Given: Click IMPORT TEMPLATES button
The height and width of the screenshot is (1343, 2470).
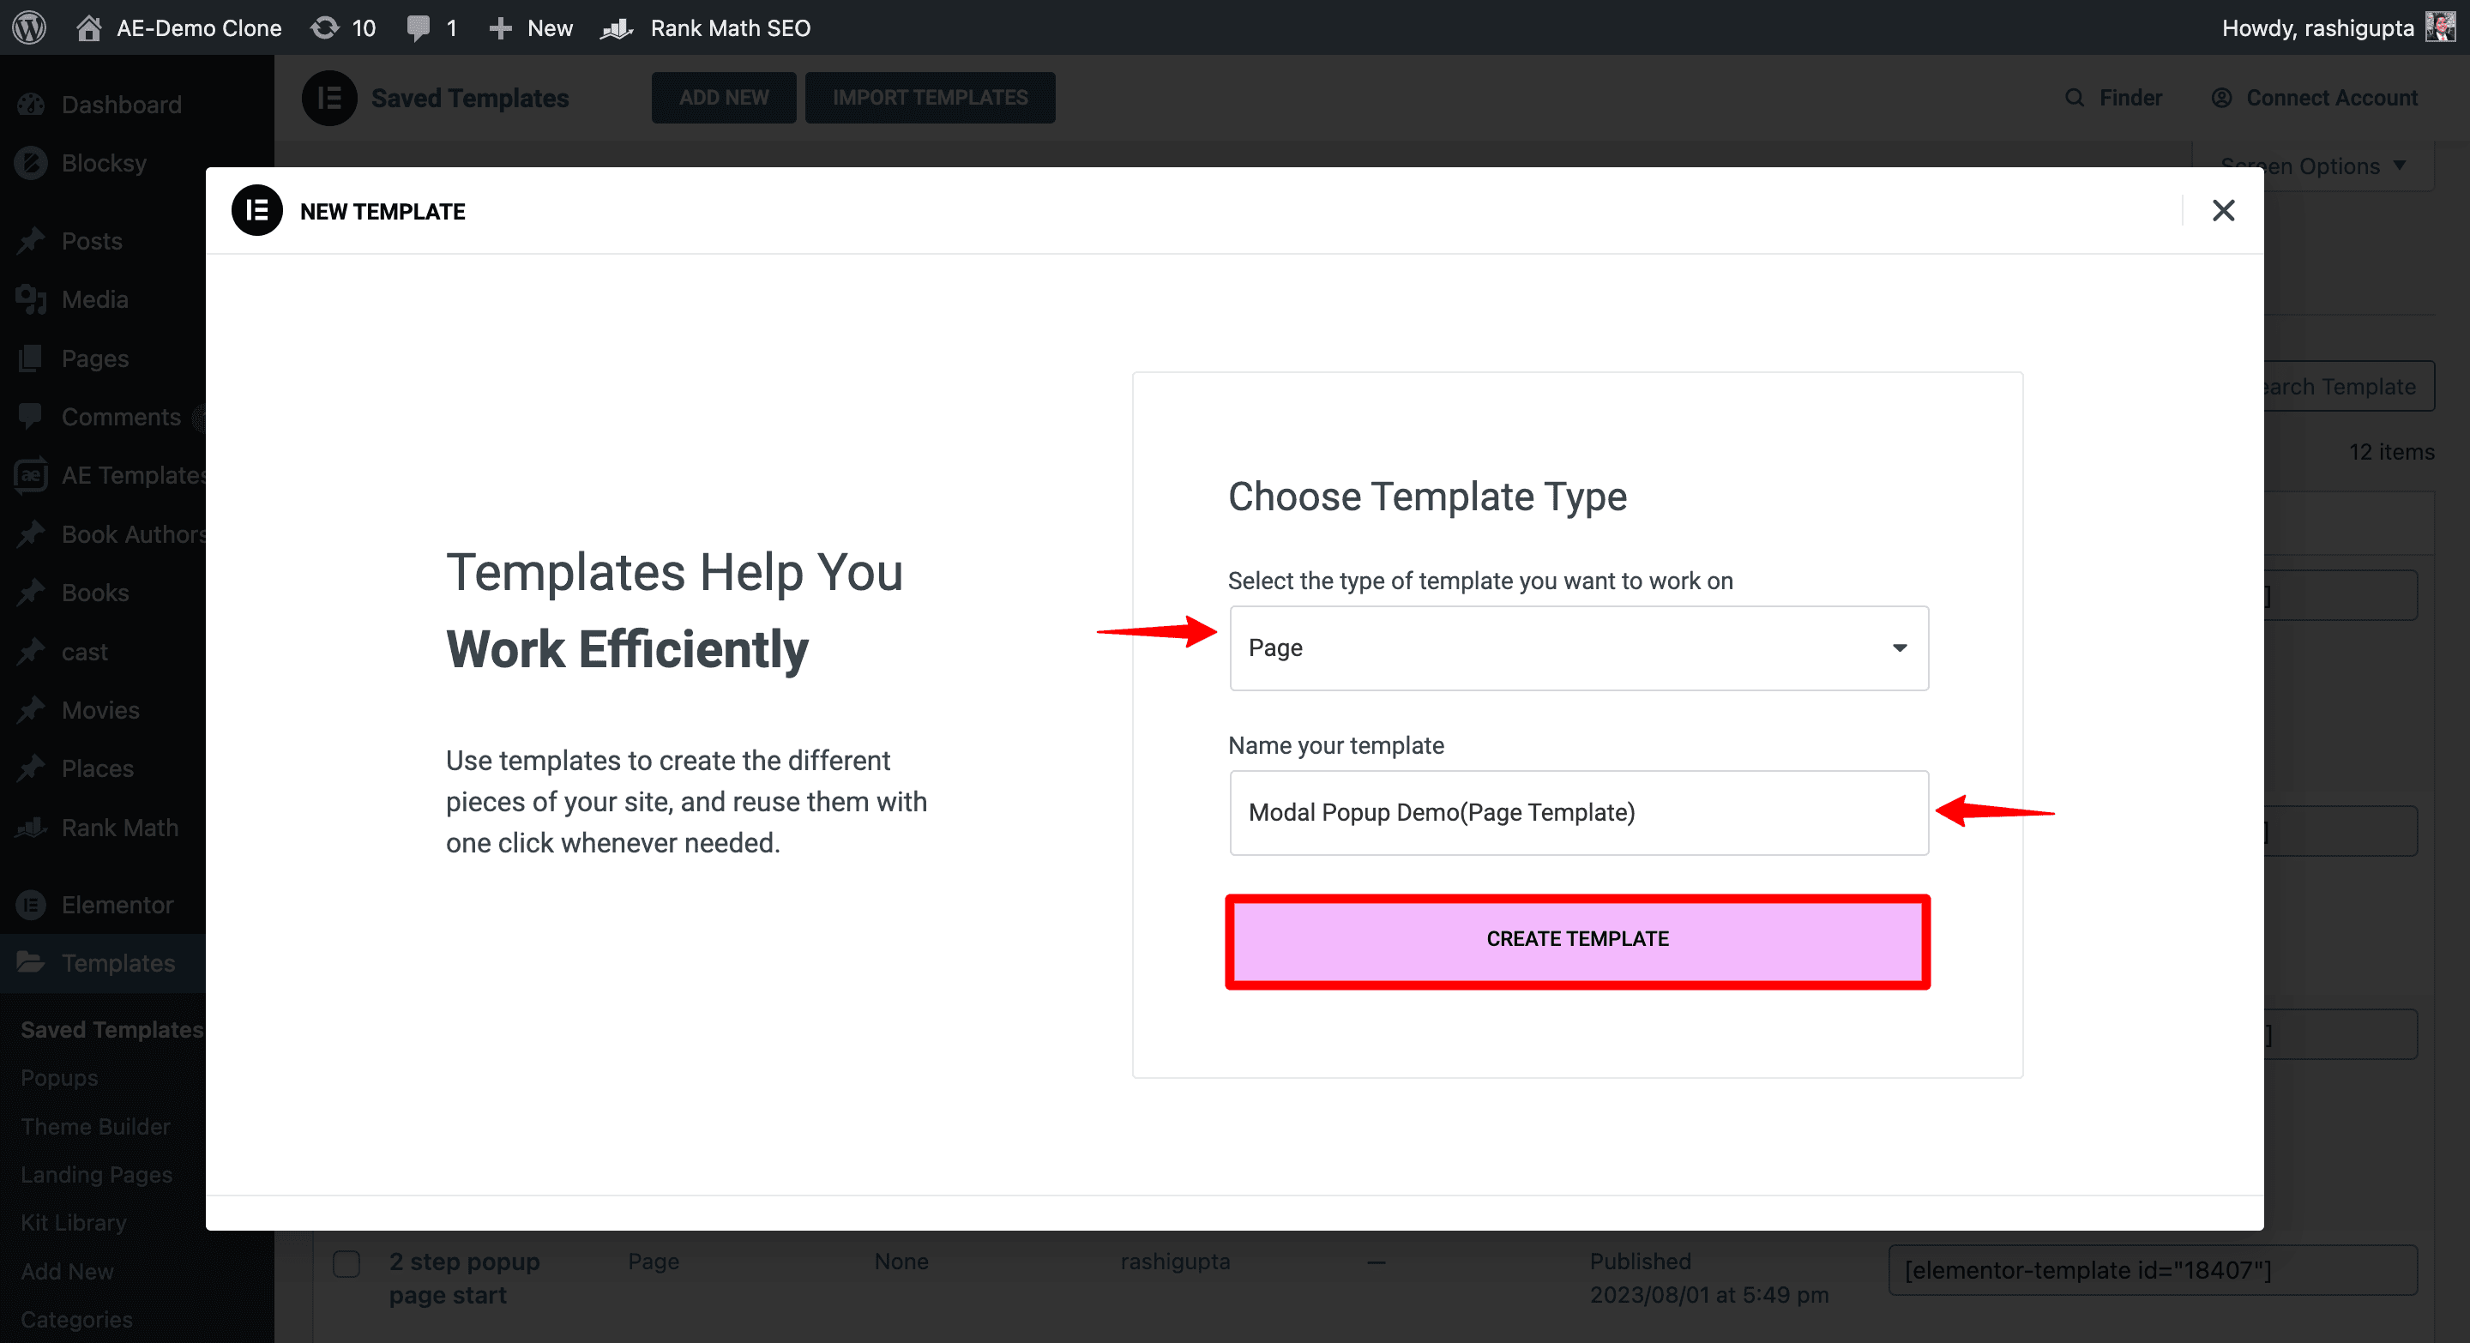Looking at the screenshot, I should pos(929,98).
